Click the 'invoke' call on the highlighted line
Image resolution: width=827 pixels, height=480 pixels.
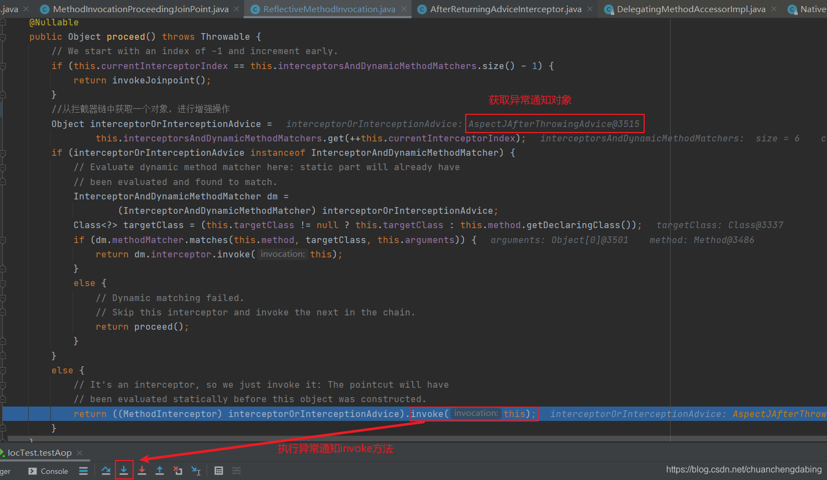427,414
